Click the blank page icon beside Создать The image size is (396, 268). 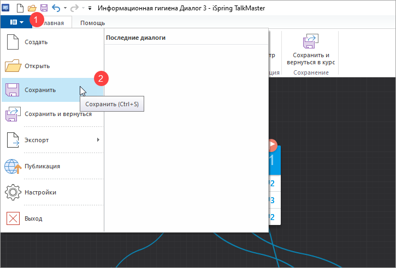[13, 42]
